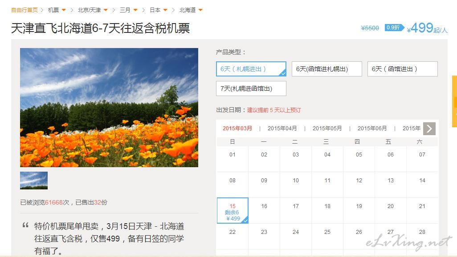Pick product type 6天（函馆进出）
Image resolution: width=457 pixels, height=257 pixels.
click(x=403, y=69)
